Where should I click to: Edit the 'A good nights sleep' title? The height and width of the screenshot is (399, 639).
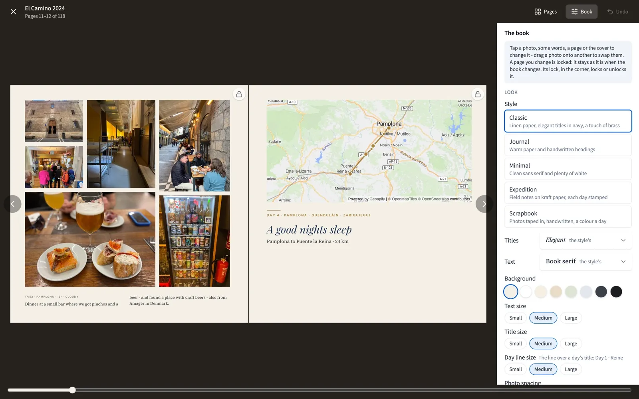coord(309,230)
